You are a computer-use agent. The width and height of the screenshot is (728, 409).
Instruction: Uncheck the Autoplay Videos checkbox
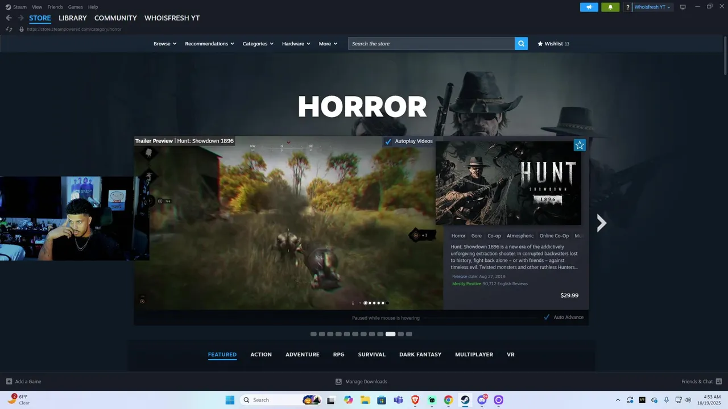pos(388,141)
